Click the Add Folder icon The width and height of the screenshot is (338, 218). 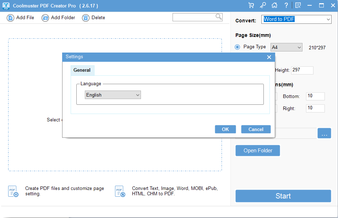click(x=45, y=18)
